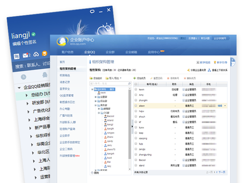This screenshot has width=244, height=183.
Task: Check the box for Amy's row
Action: click(136, 95)
